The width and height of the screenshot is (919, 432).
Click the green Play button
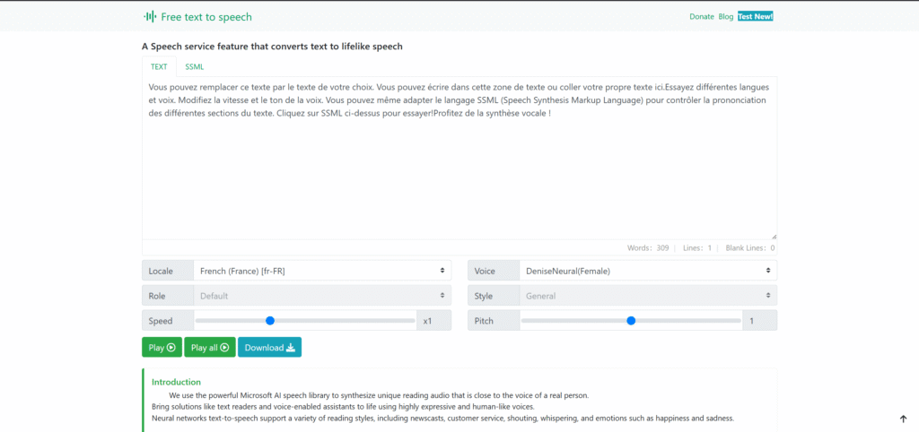162,347
